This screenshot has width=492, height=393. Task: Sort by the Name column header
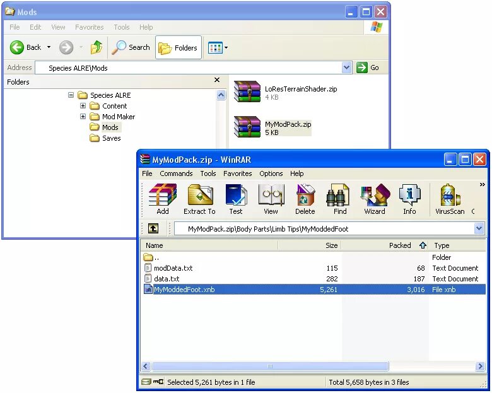click(209, 245)
